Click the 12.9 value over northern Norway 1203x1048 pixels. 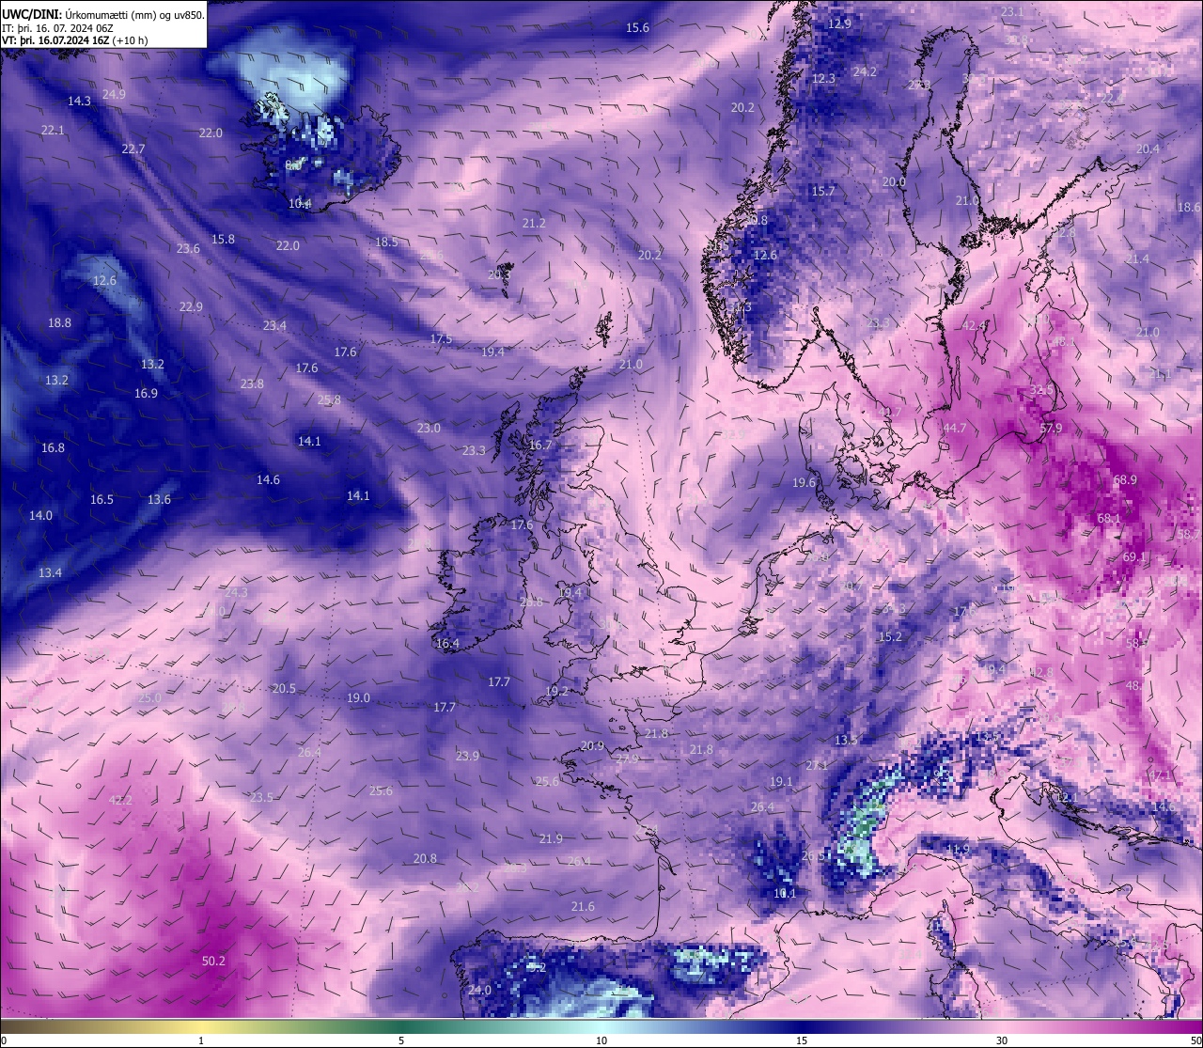tap(838, 24)
